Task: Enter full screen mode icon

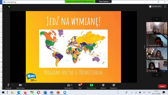Action: 165,7
